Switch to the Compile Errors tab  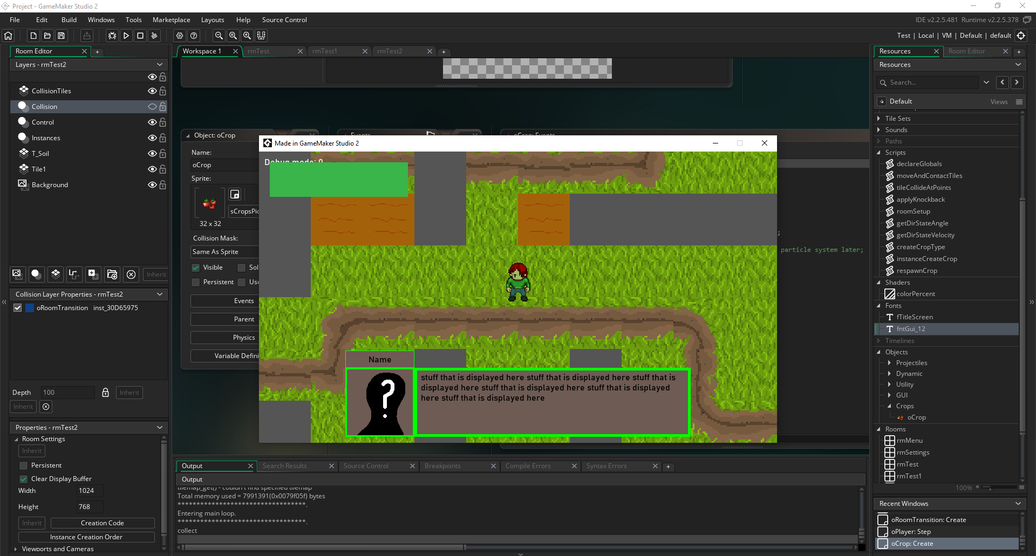[528, 466]
